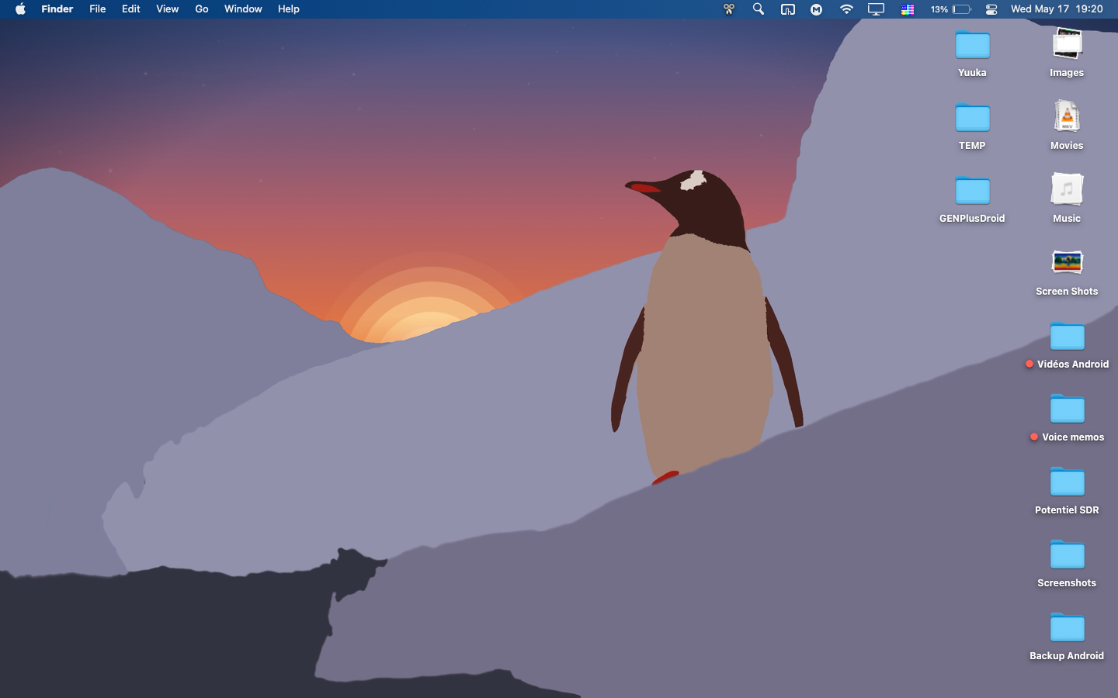The image size is (1118, 698).
Task: Open Spotlight search magnifier icon
Action: (x=758, y=9)
